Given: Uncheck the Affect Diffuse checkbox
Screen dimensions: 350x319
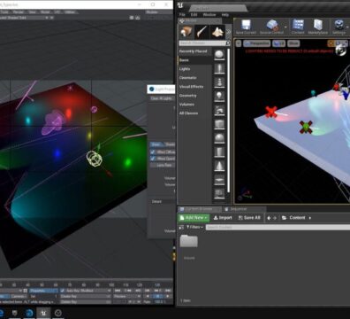Looking at the screenshot, I should tap(153, 152).
